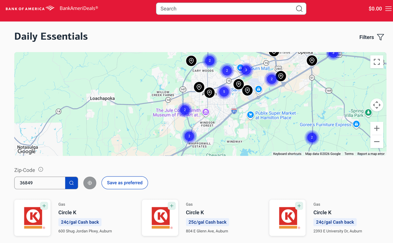The image size is (393, 243).
Task: Open map Keyboard shortcuts
Action: point(287,154)
